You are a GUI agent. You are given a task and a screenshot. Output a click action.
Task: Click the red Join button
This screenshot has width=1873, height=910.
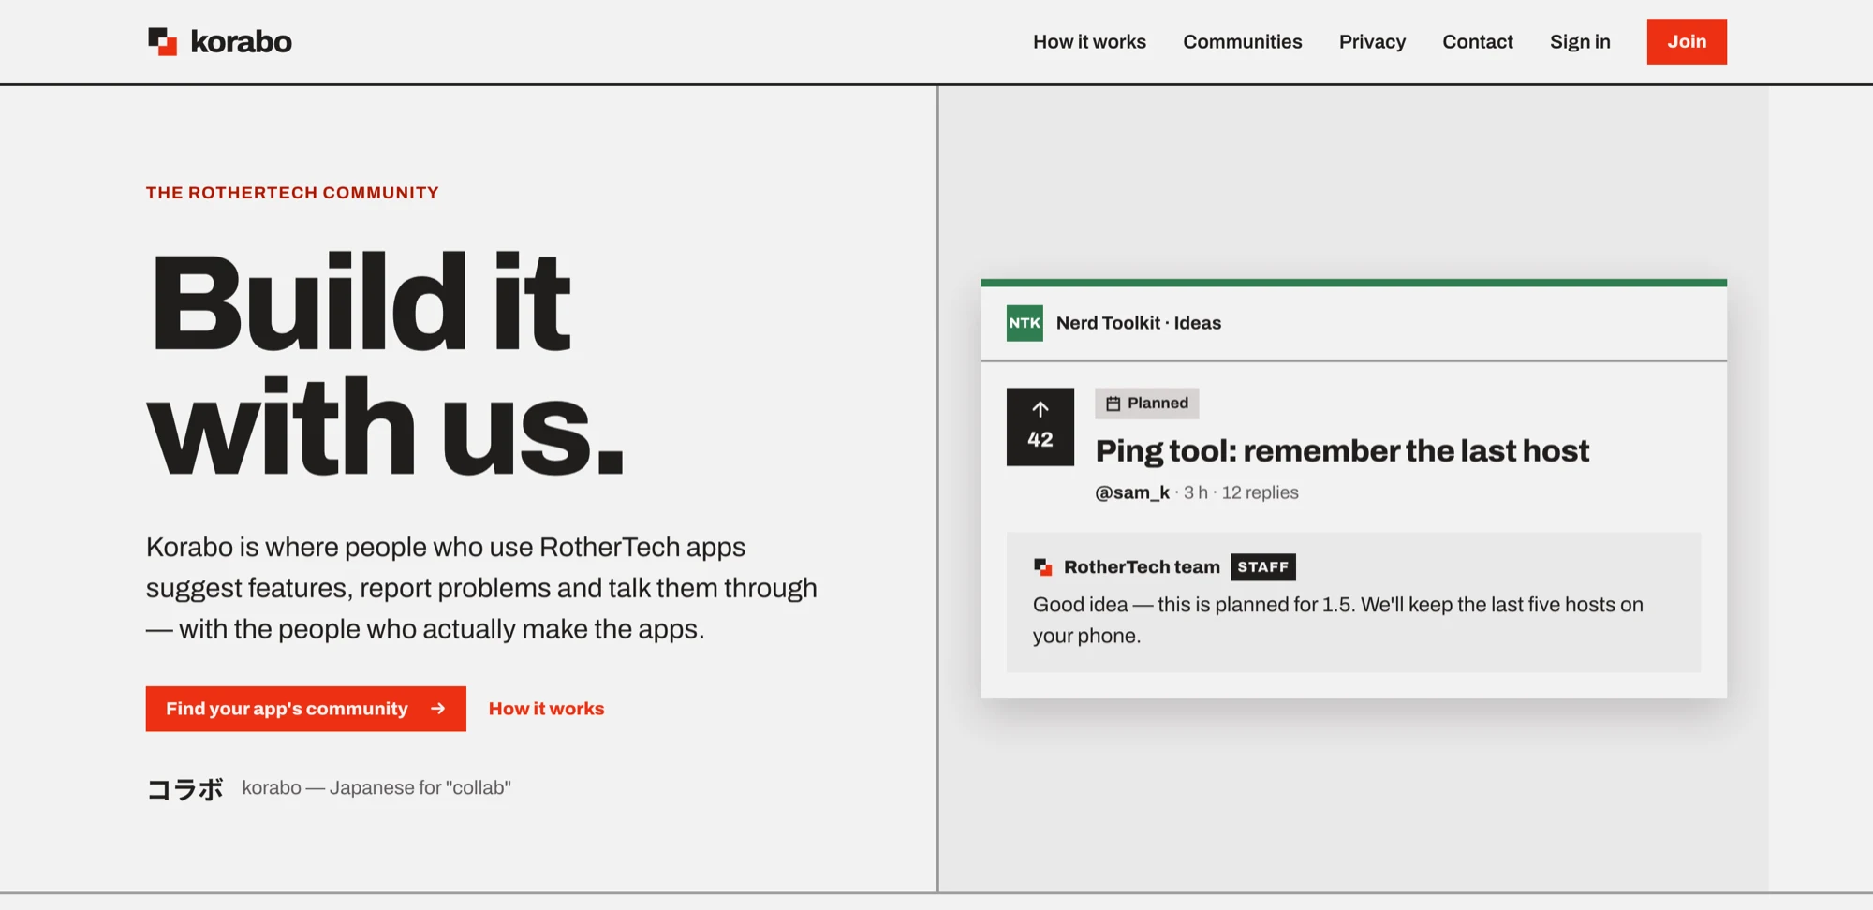[x=1687, y=41]
